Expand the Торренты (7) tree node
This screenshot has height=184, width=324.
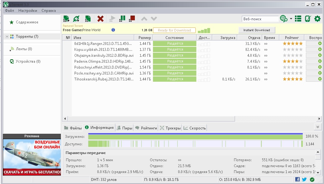click(7, 37)
